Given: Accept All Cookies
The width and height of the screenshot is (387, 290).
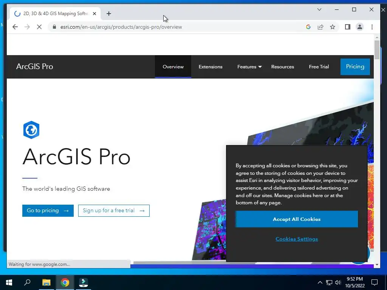Looking at the screenshot, I should click(x=297, y=219).
